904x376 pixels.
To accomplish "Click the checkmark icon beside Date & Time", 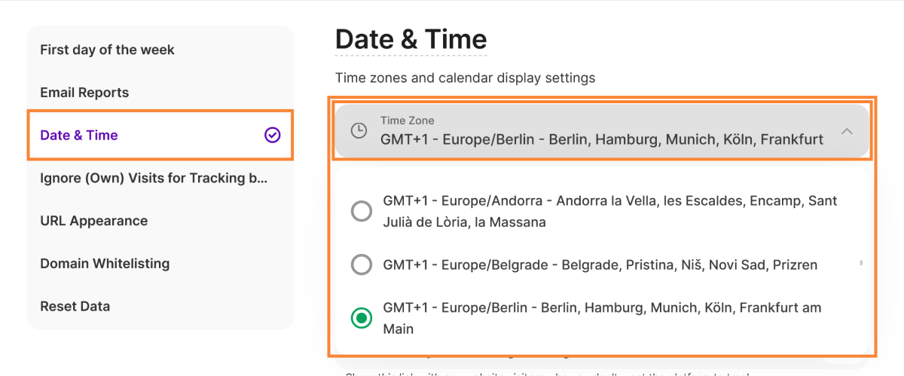I will 272,135.
